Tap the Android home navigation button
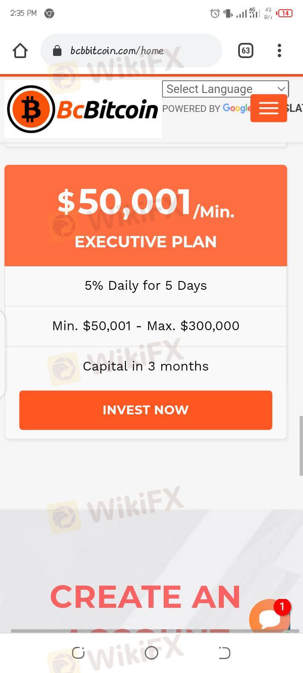 151,652
